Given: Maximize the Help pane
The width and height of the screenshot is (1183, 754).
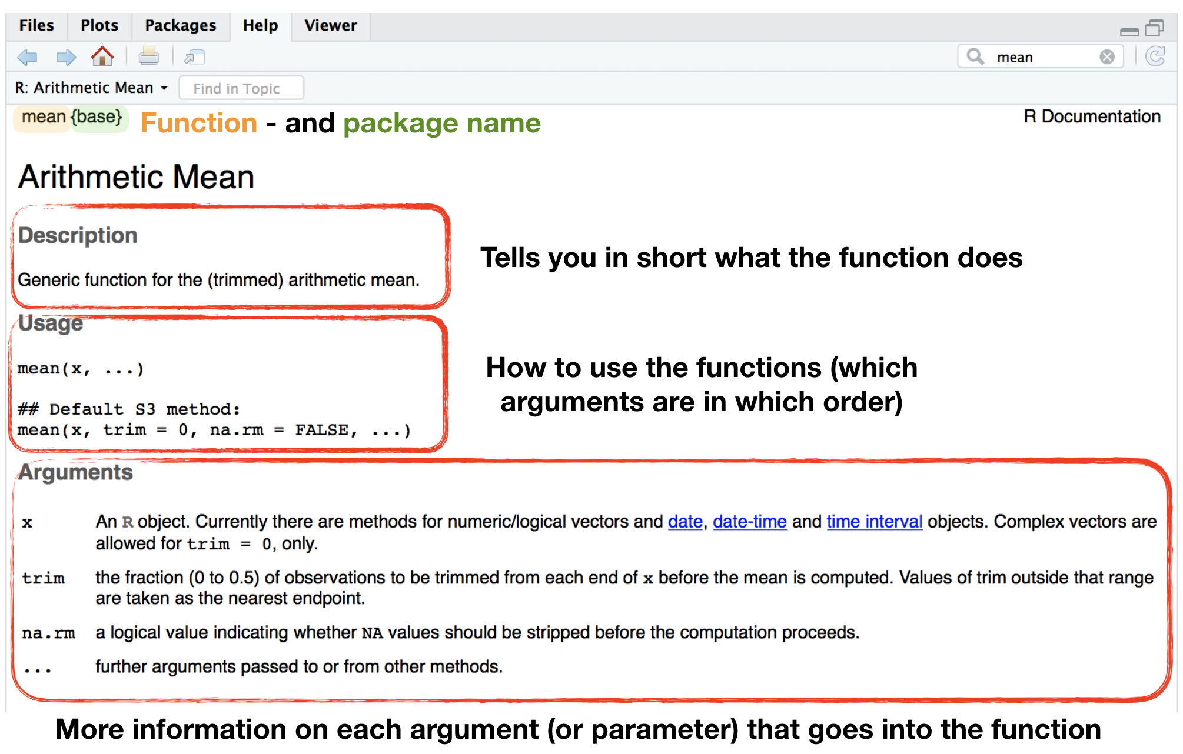Looking at the screenshot, I should tap(1155, 28).
